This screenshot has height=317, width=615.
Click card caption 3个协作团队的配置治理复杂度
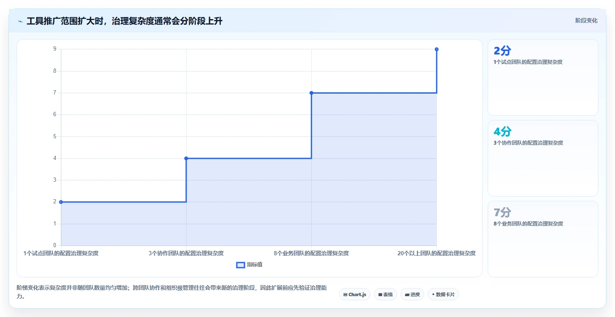pyautogui.click(x=528, y=143)
